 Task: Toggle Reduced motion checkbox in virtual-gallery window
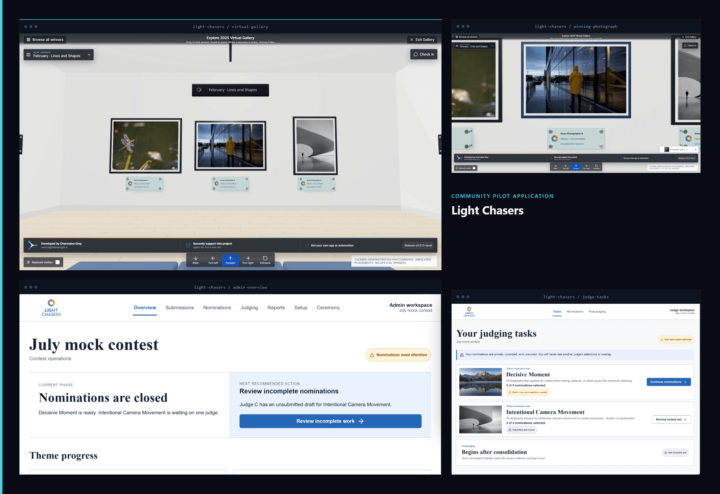pos(57,262)
